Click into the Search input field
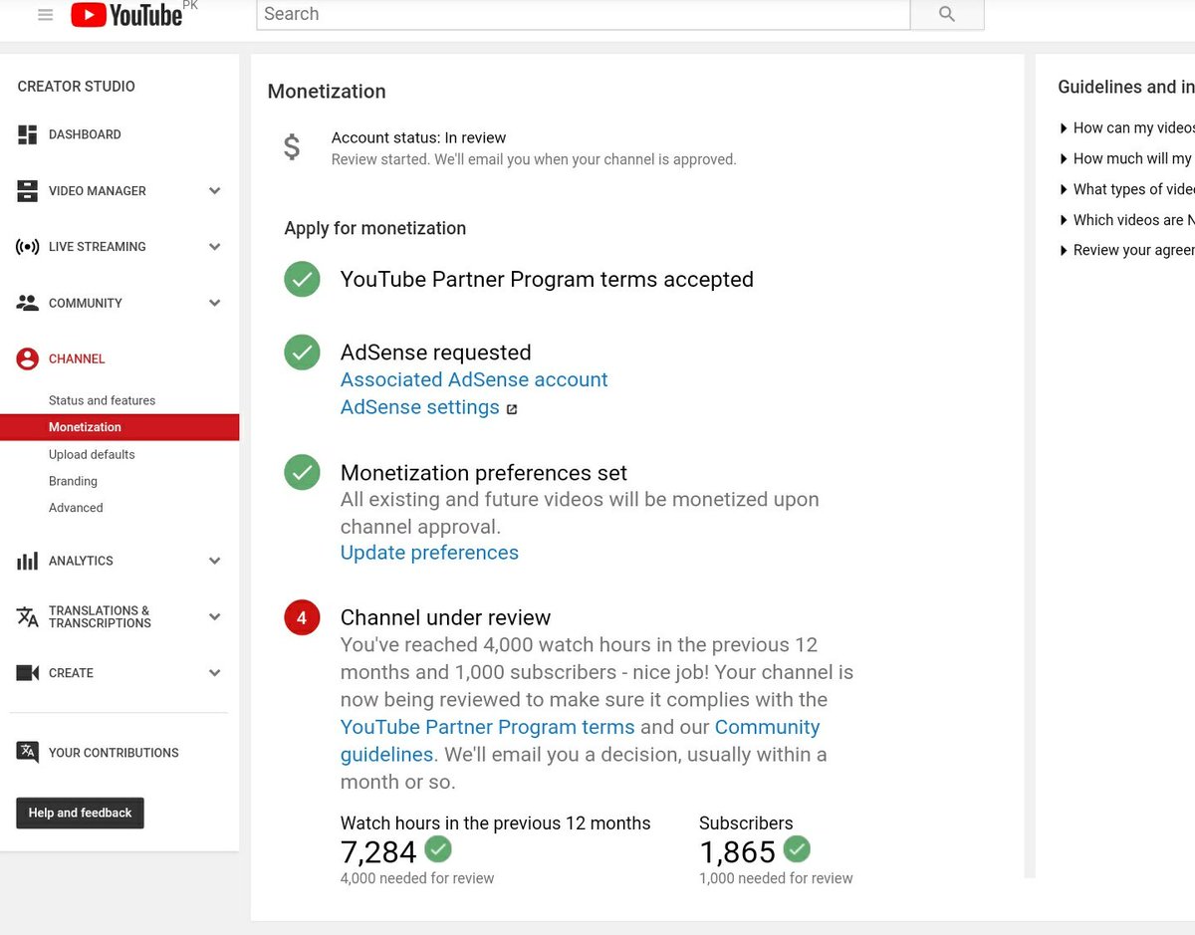 [x=583, y=14]
